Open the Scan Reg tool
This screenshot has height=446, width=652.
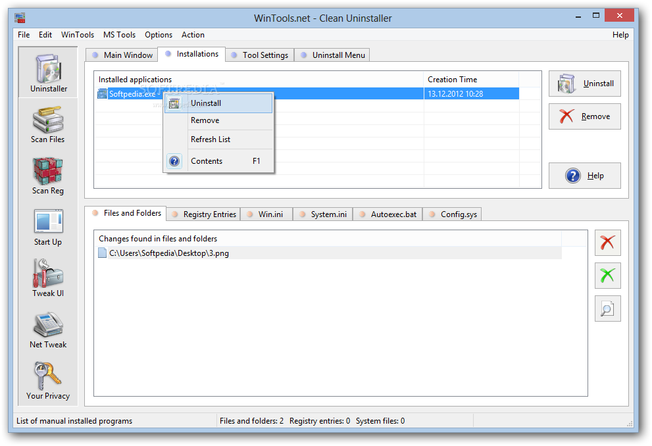[x=48, y=176]
